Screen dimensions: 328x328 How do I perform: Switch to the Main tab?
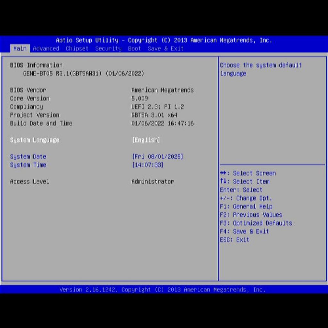point(20,49)
